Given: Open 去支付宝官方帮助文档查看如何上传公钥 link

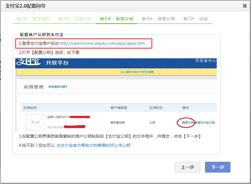Looking at the screenshot, I should point(93,145).
